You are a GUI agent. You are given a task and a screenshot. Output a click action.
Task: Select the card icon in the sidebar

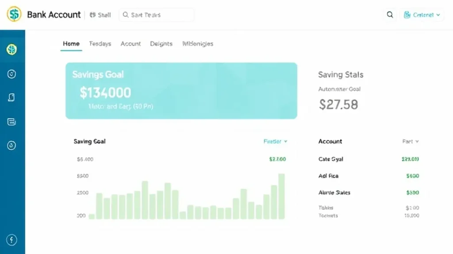[x=11, y=97]
